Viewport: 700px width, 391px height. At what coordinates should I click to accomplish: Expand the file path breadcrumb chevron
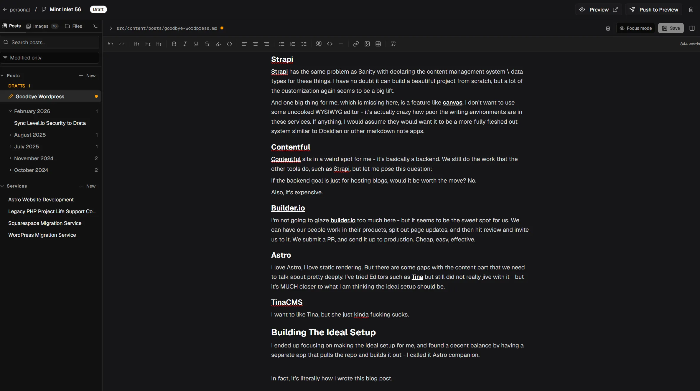click(111, 28)
